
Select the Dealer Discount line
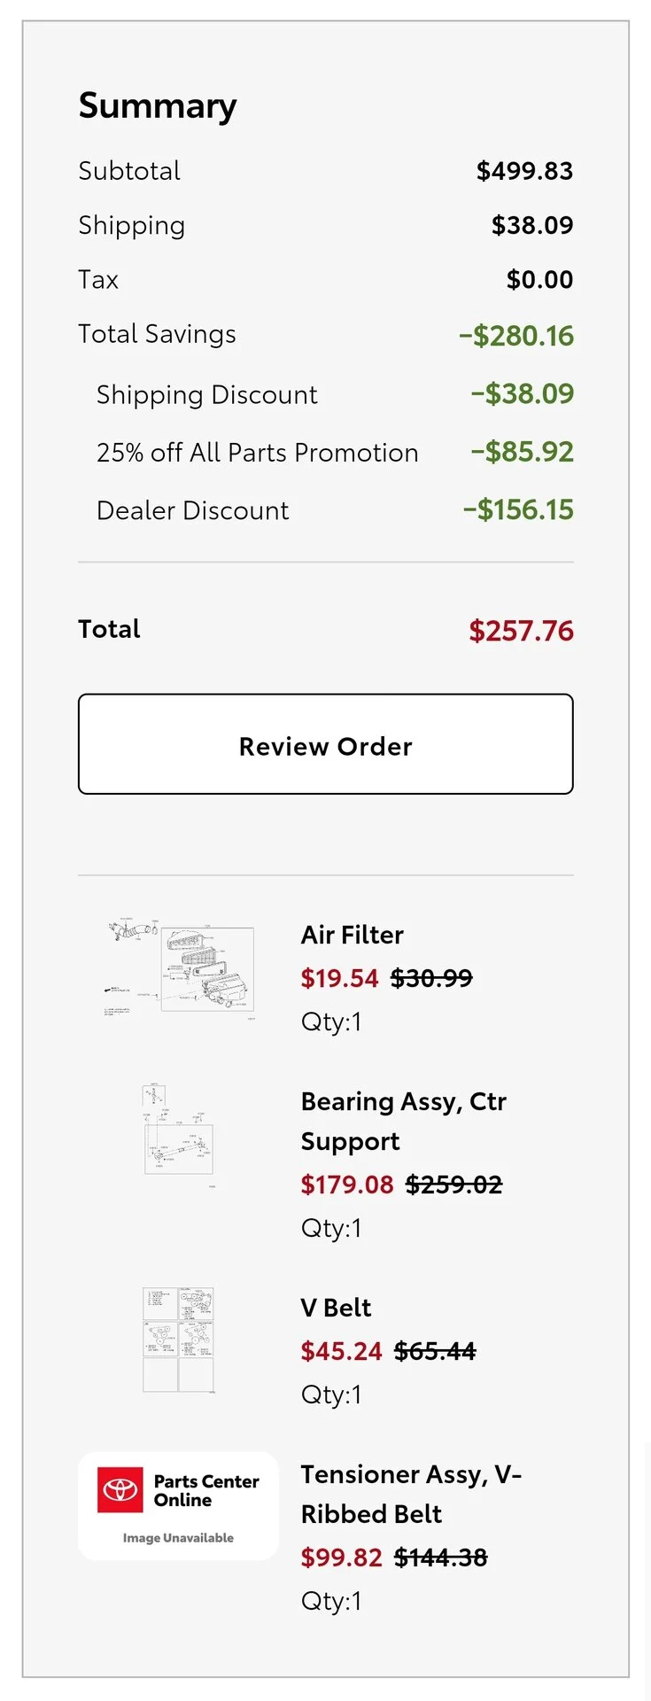pos(335,510)
